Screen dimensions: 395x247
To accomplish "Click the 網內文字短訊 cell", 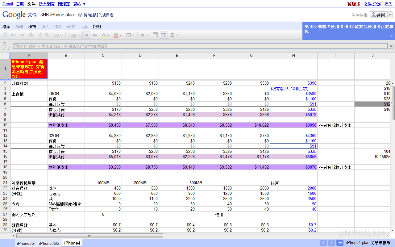I will pos(29,215).
